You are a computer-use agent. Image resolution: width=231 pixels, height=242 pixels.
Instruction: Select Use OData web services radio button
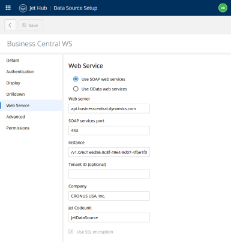click(76, 89)
